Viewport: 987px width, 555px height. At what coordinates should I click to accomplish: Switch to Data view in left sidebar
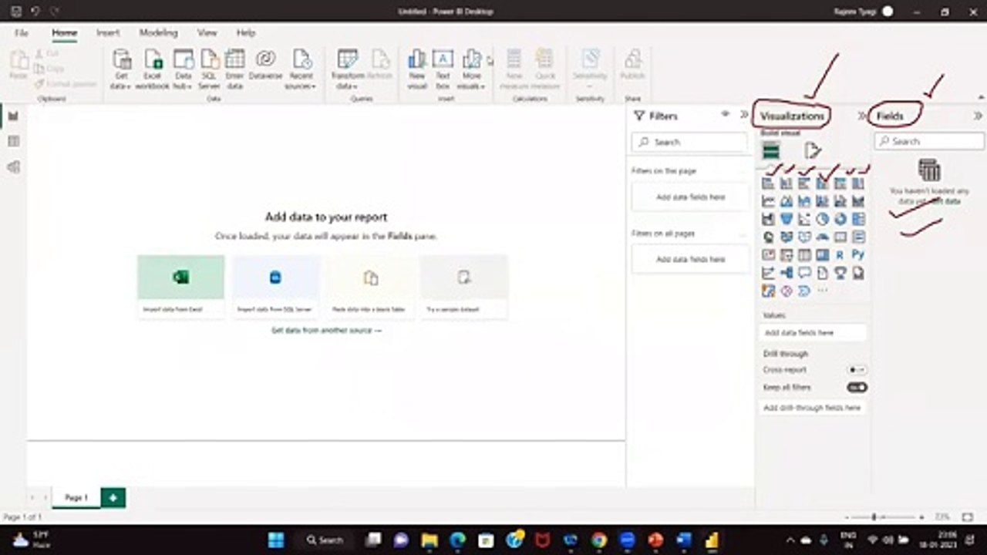coord(13,141)
